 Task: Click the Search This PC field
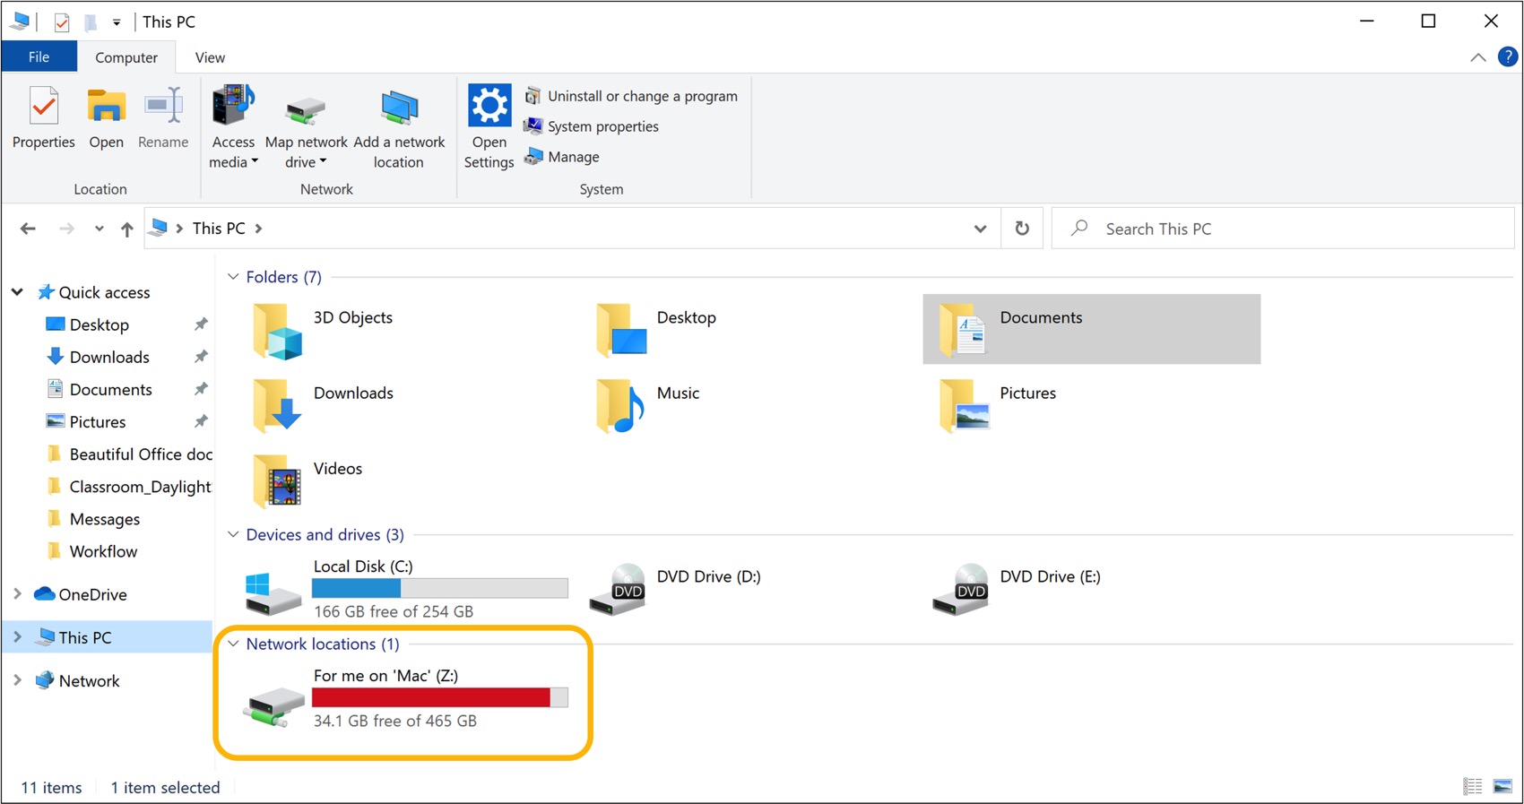pos(1282,229)
